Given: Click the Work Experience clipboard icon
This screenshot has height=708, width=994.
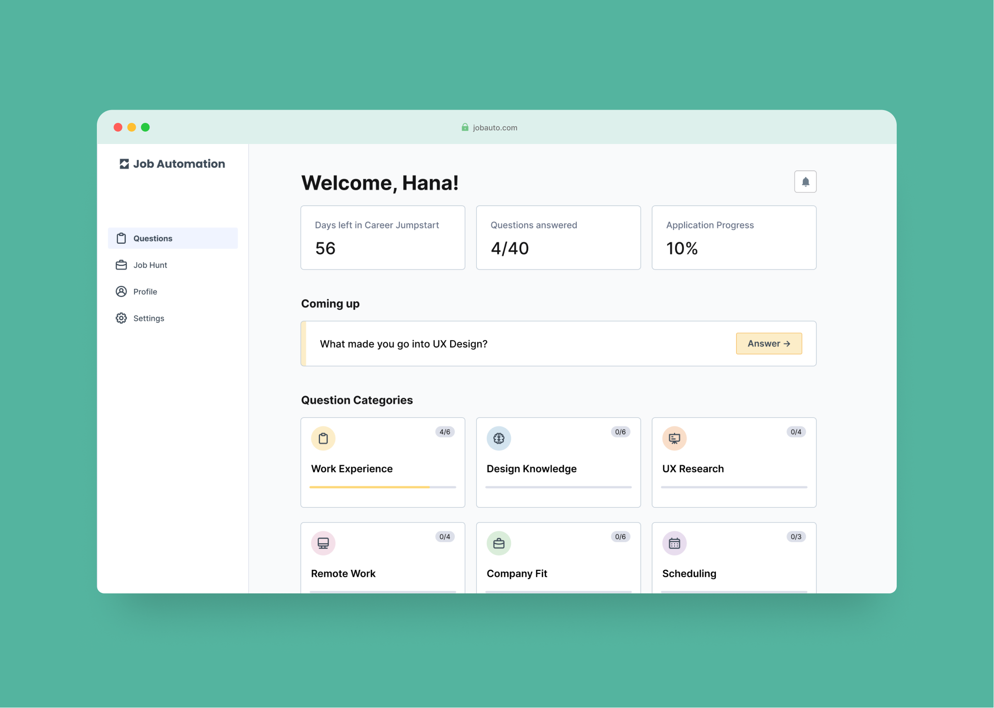Looking at the screenshot, I should click(x=323, y=438).
